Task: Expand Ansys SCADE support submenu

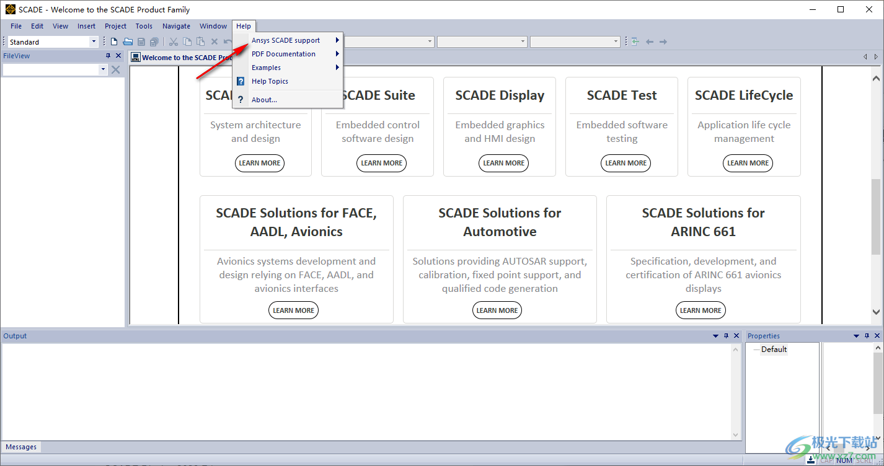Action: pos(288,40)
